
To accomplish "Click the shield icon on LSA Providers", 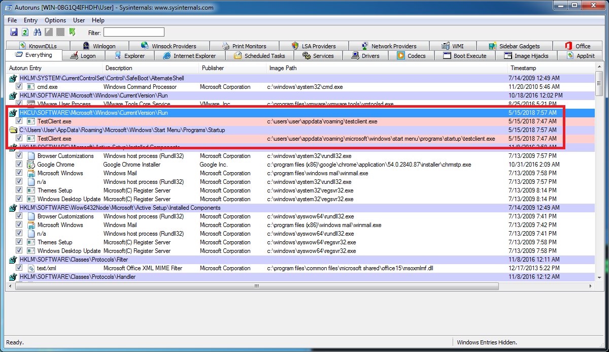I will pos(295,46).
